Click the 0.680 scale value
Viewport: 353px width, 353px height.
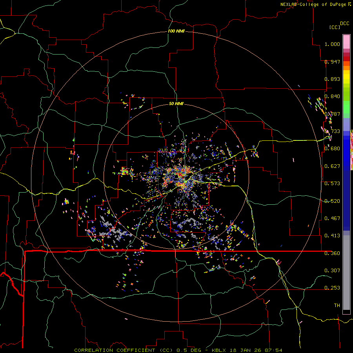332,149
